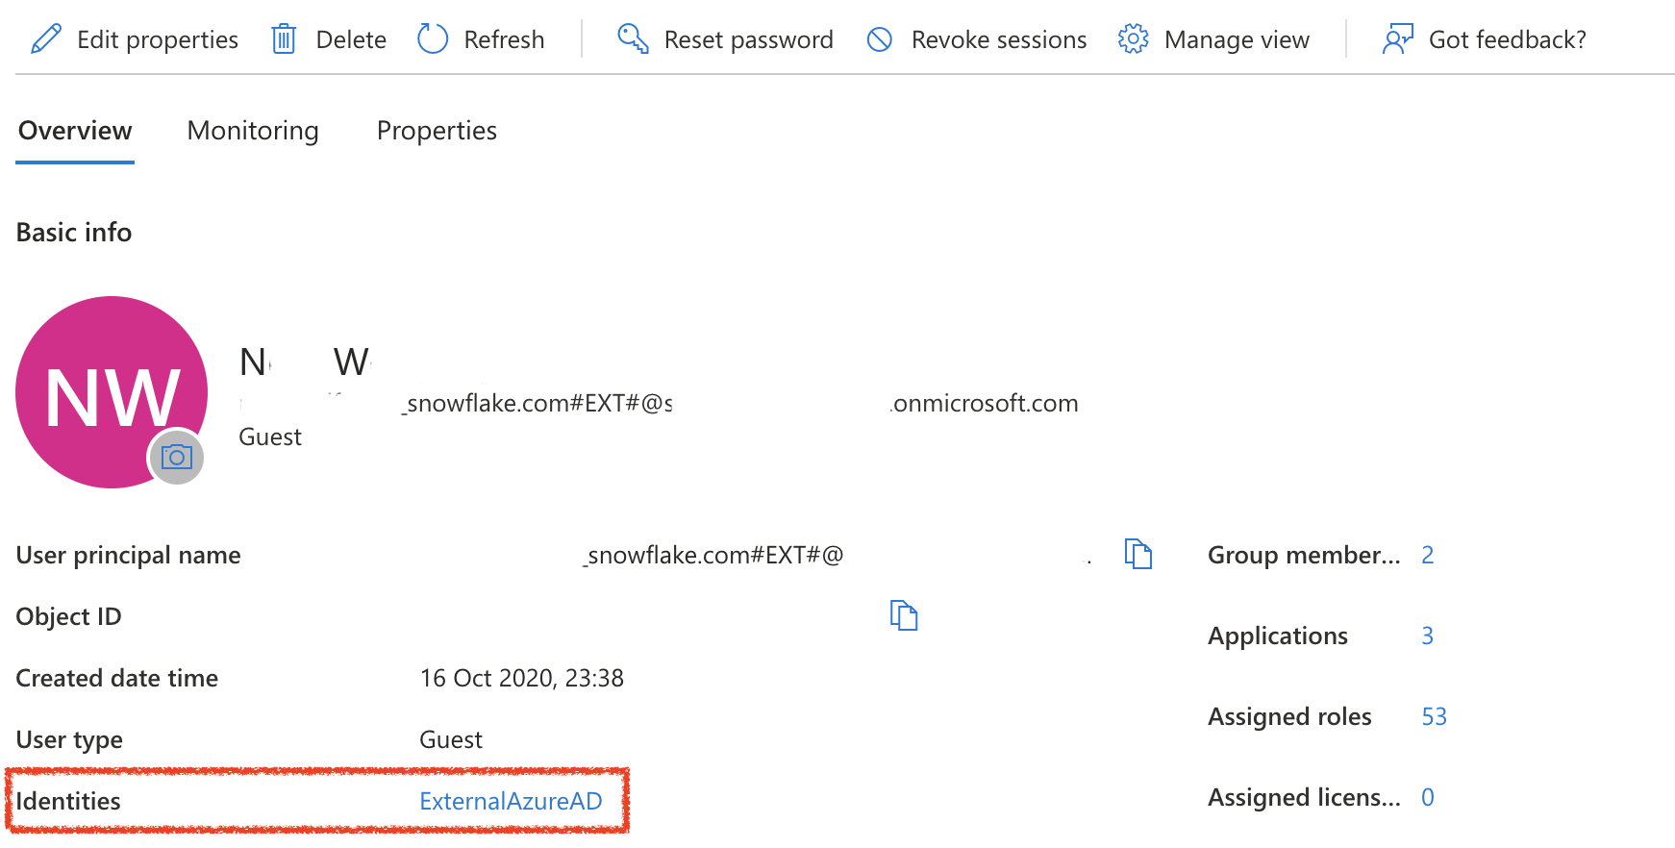Viewport: 1675px width, 848px height.
Task: Open the 3 assigned applications
Action: click(x=1428, y=636)
